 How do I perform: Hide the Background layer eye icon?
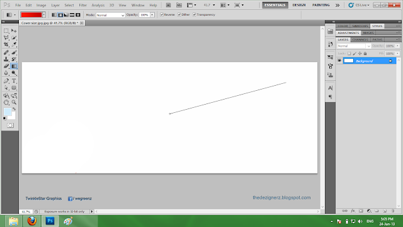[x=339, y=61]
